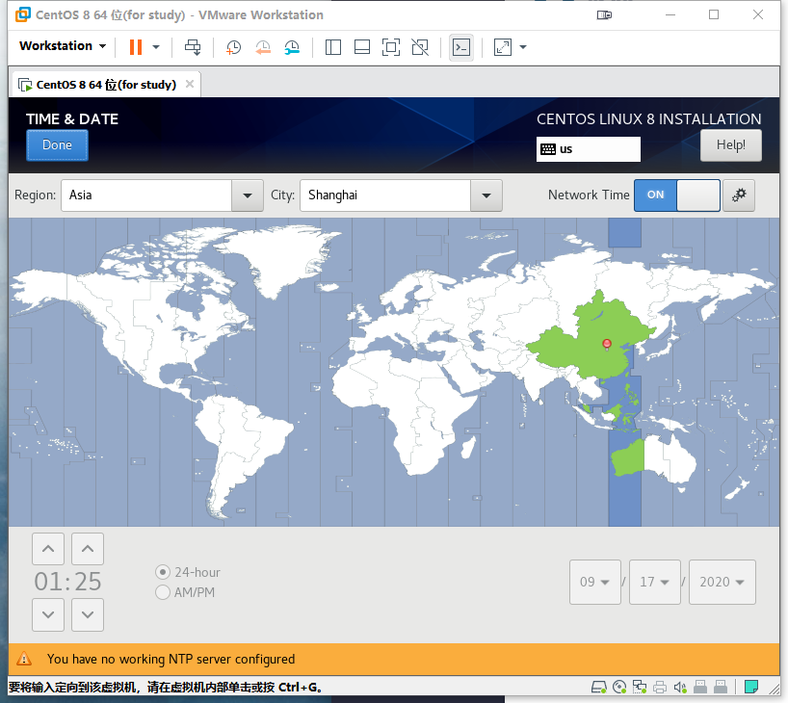Expand stretch display options arrow

[523, 47]
